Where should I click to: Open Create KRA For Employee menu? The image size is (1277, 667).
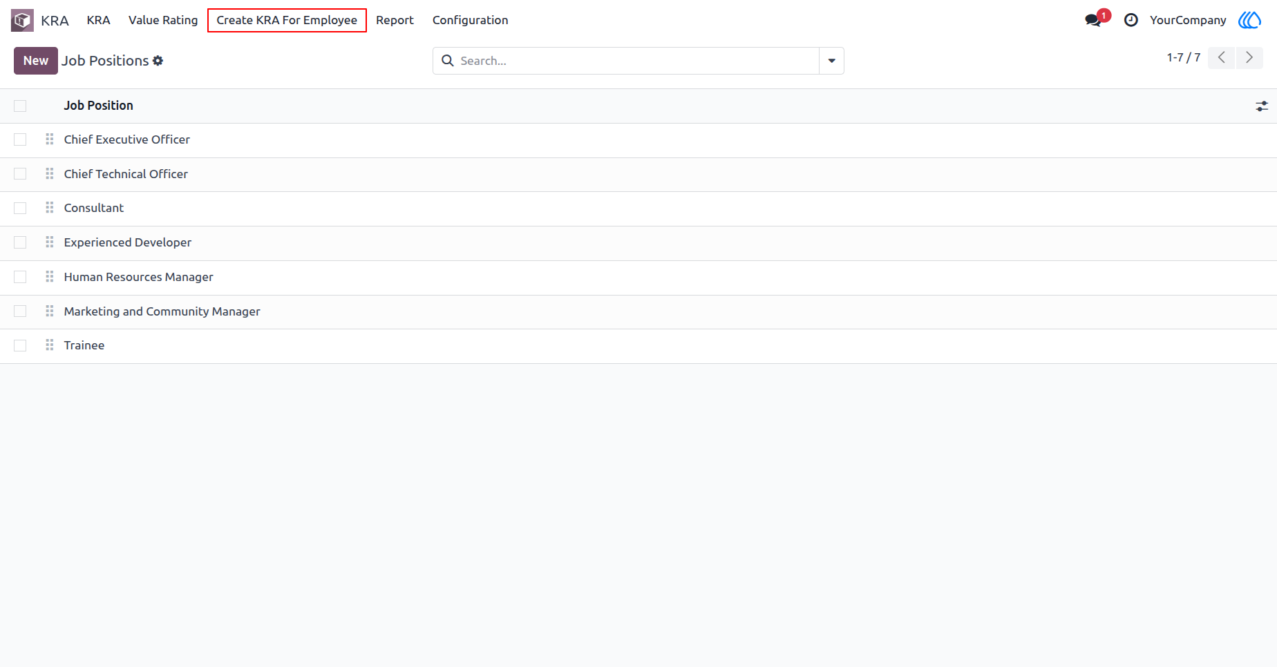pyautogui.click(x=287, y=20)
